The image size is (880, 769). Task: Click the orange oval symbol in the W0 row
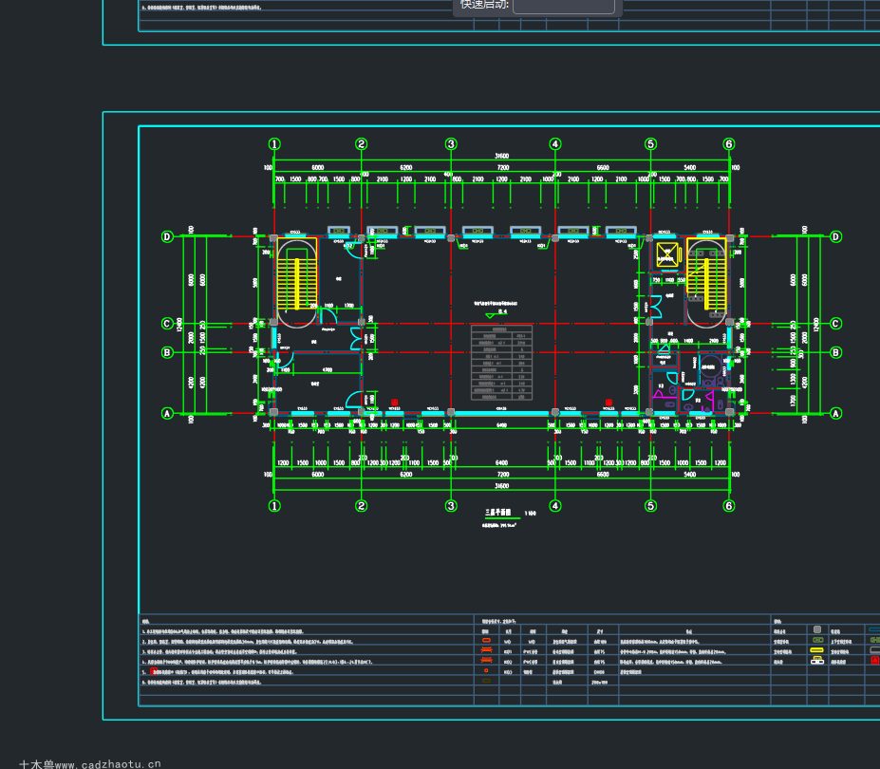pos(486,641)
